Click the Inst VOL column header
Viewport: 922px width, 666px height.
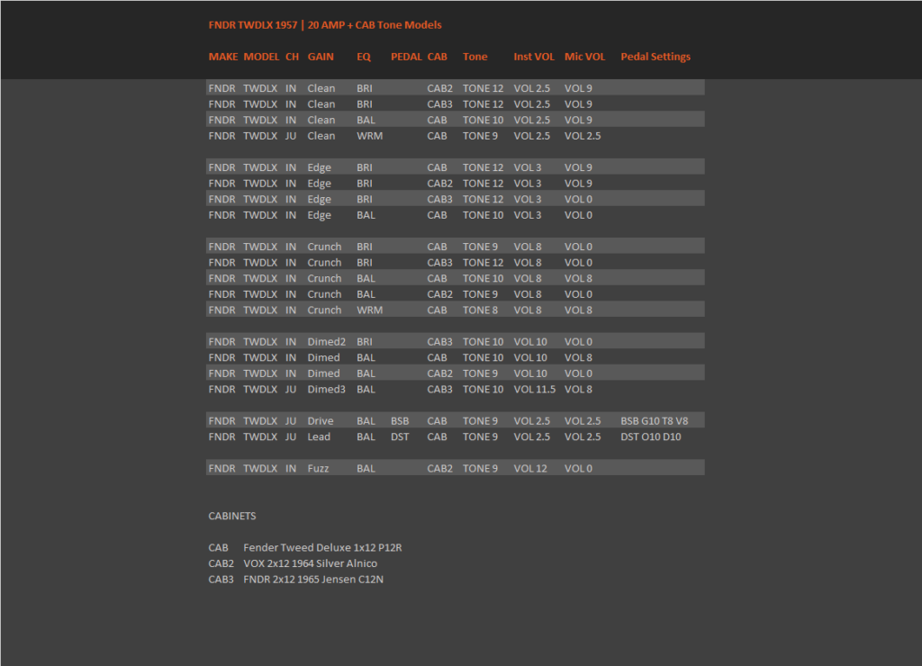534,57
